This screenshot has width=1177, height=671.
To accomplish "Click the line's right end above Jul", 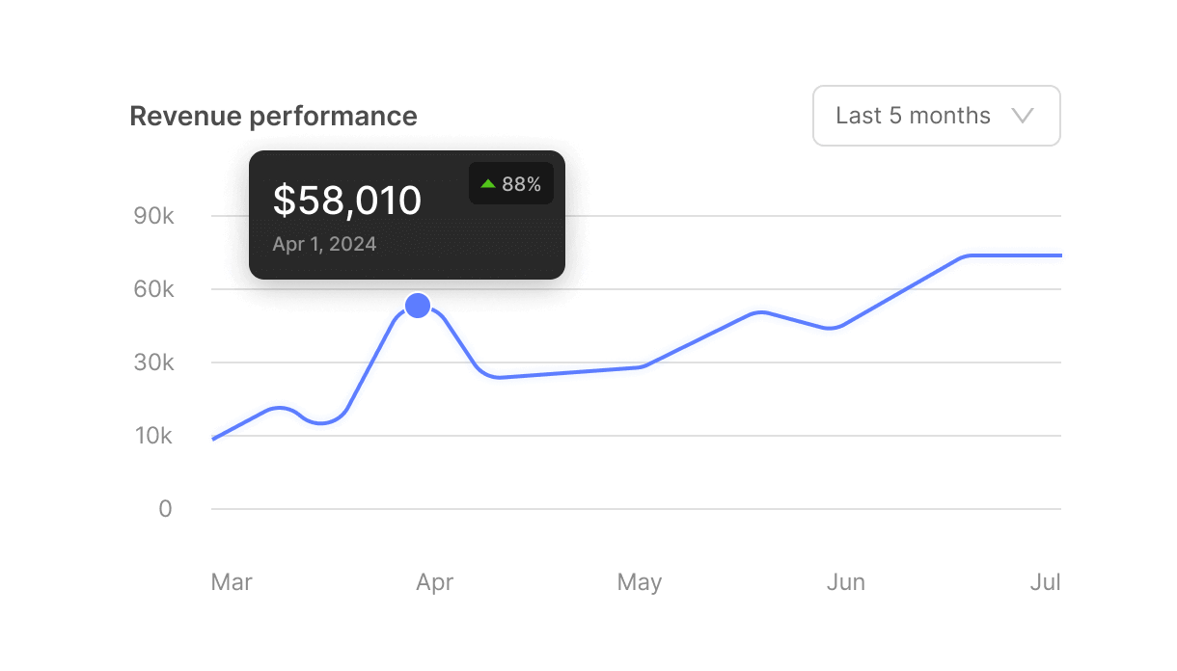I will pyautogui.click(x=1057, y=255).
